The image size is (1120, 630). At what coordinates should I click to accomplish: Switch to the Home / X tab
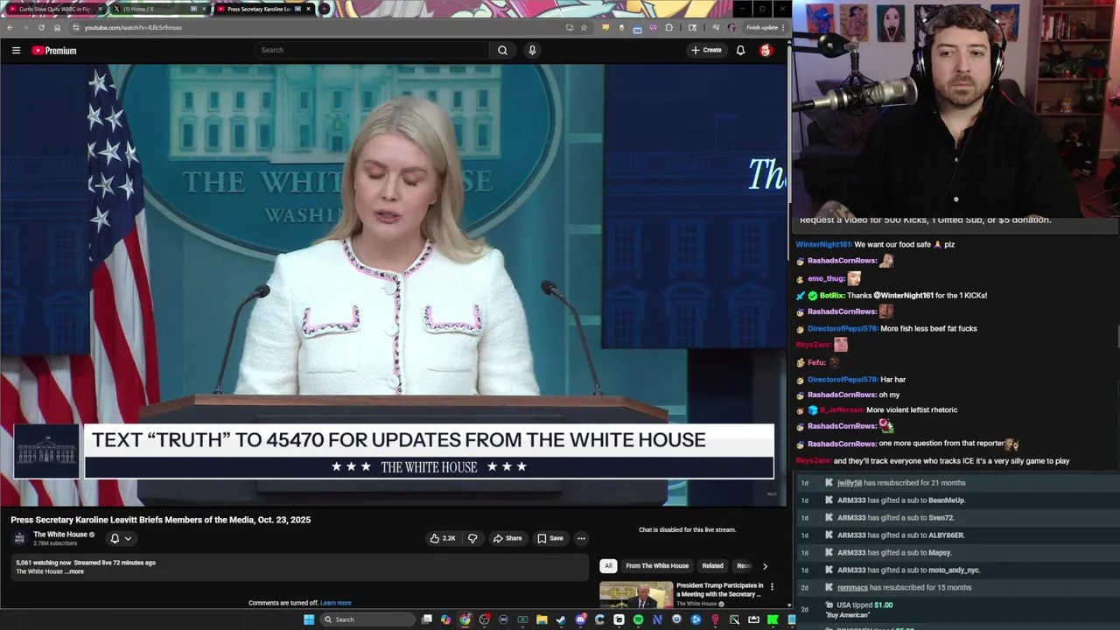click(157, 9)
